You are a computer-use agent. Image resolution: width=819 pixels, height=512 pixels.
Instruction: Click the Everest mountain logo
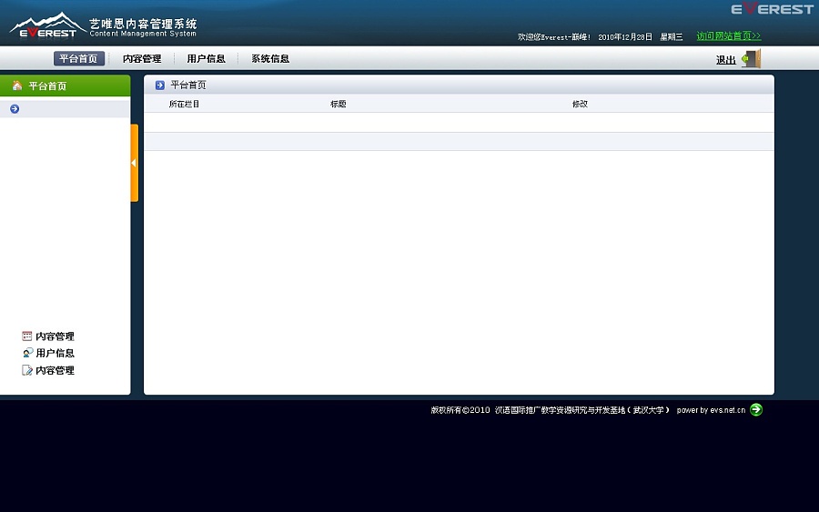tap(47, 25)
